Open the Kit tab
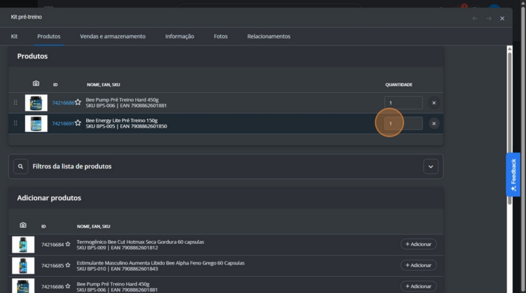Screen dimensions: 526x293 point(14,36)
